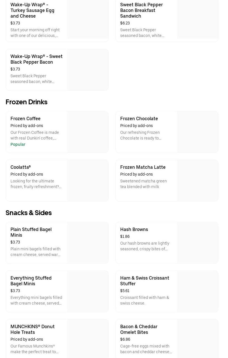The width and height of the screenshot is (228, 358).
Task: Open the Coolatta item title
Action: [x=21, y=167]
